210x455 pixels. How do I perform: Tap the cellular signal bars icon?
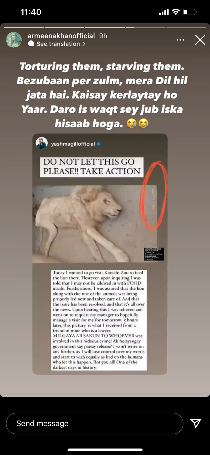click(164, 12)
